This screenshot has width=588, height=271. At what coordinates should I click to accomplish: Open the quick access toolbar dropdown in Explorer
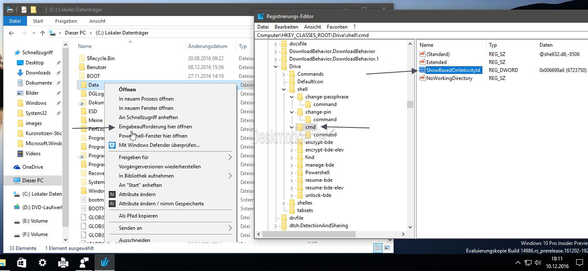(x=41, y=10)
